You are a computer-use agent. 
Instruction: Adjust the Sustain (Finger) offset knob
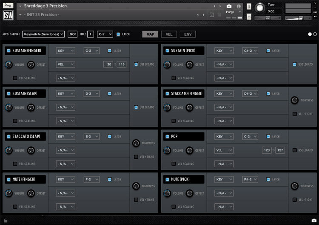pos(31,65)
